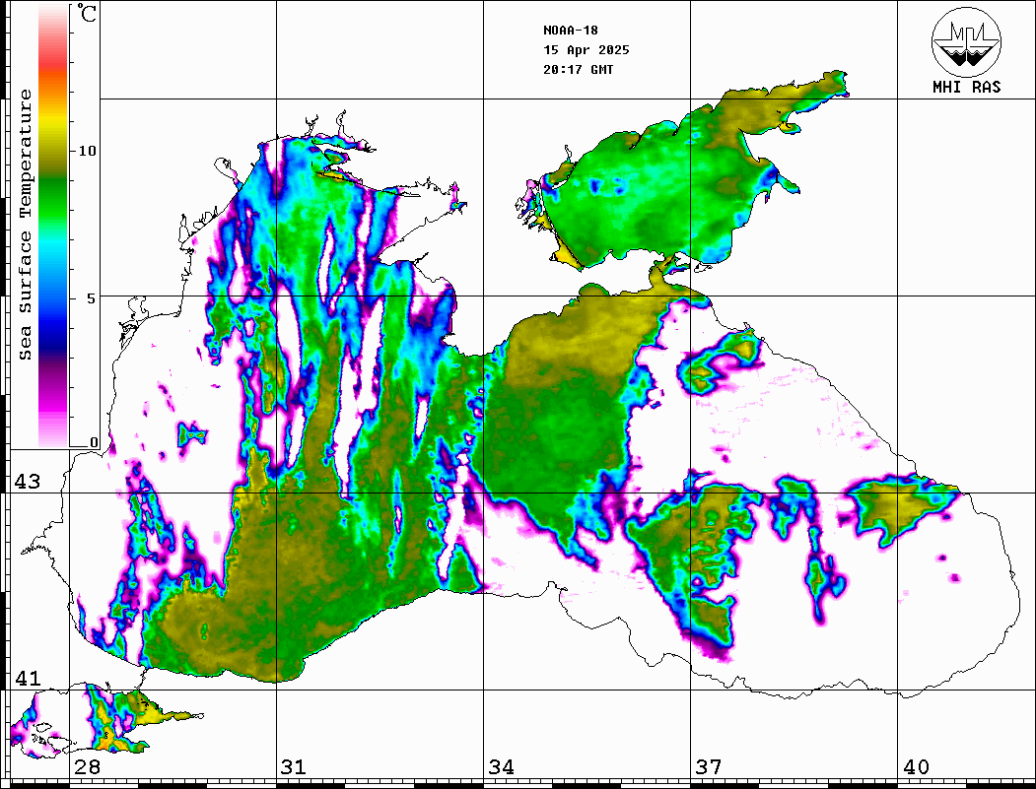Click the '10' value on temperature scale
1036x789 pixels.
pyautogui.click(x=87, y=151)
